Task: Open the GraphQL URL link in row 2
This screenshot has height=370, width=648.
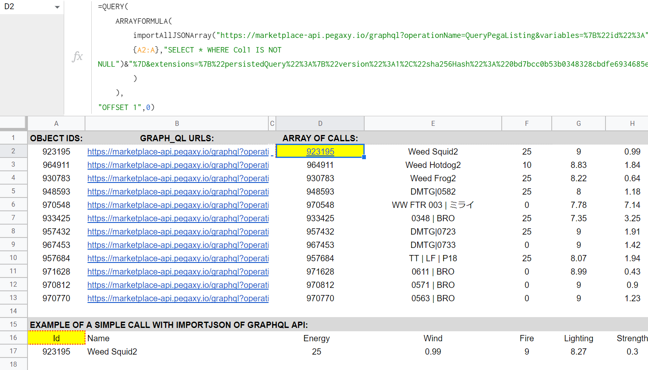Action: [178, 152]
